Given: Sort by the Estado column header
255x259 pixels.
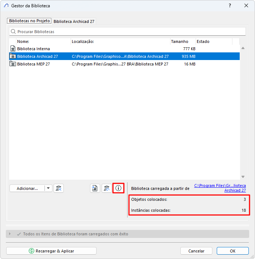Looking at the screenshot, I should pos(214,41).
